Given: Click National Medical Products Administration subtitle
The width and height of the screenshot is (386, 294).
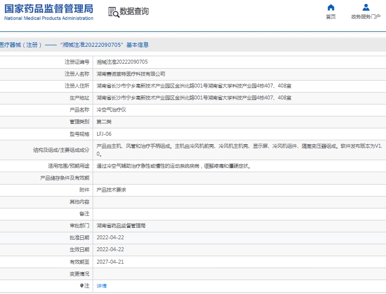Looking at the screenshot, I should (49, 18).
